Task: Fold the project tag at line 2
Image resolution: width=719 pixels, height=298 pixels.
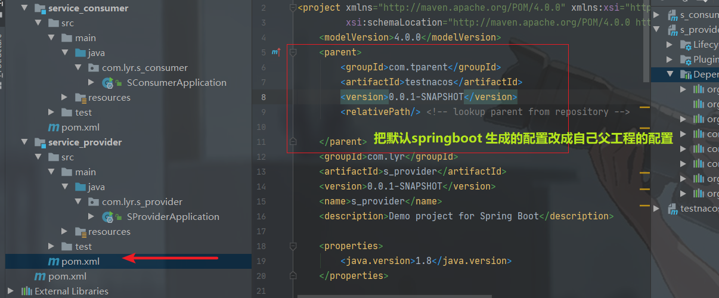Action: click(292, 8)
